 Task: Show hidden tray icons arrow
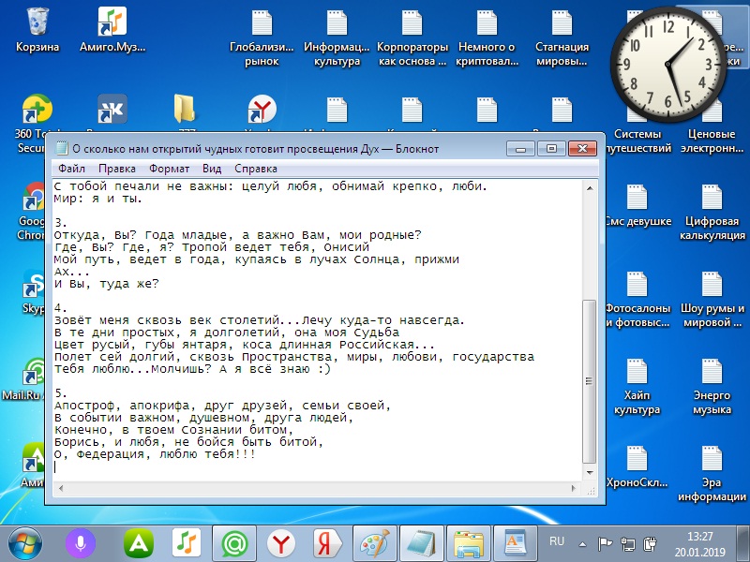point(582,544)
